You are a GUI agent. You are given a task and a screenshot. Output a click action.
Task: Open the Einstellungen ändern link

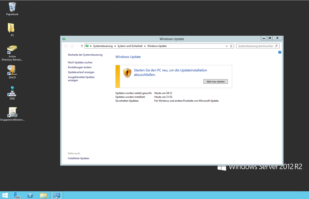pyautogui.click(x=80, y=67)
